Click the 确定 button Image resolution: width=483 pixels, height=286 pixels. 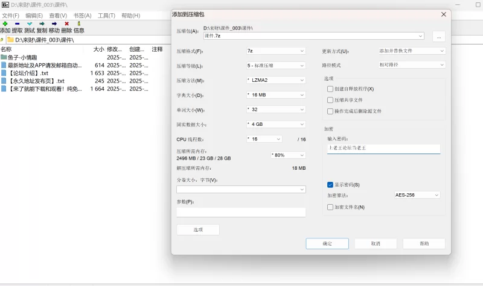[327, 244]
